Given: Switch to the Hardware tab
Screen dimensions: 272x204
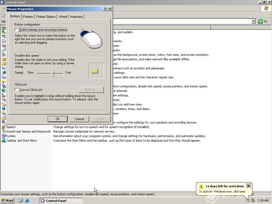Looking at the screenshot, I should [x=76, y=17].
